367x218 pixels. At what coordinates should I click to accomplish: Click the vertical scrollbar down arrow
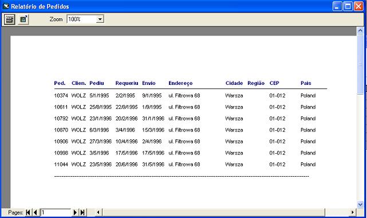361,204
